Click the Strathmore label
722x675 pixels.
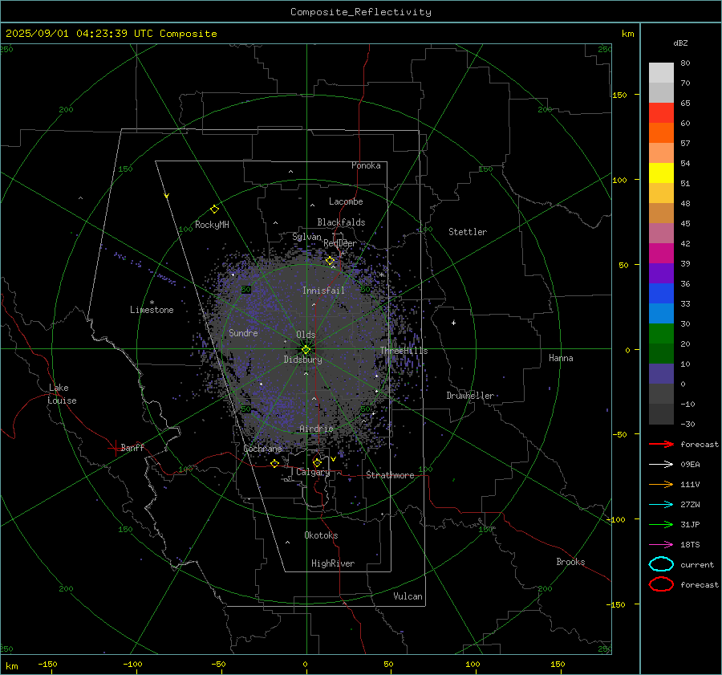pyautogui.click(x=390, y=475)
